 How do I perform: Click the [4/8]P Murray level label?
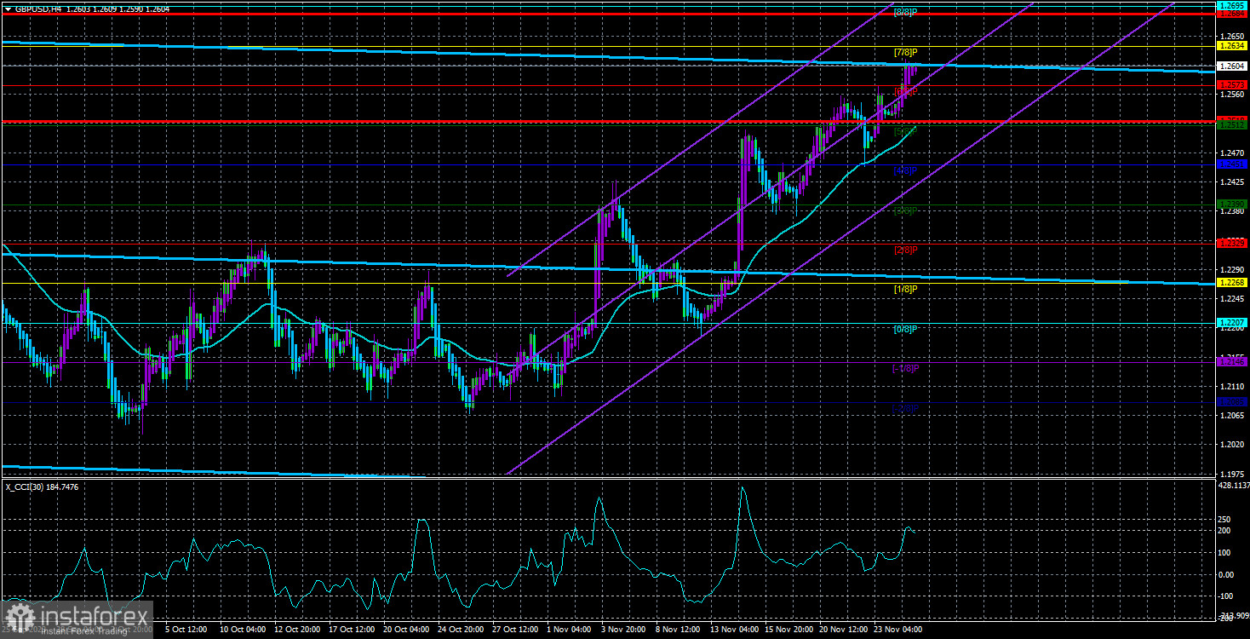(905, 170)
